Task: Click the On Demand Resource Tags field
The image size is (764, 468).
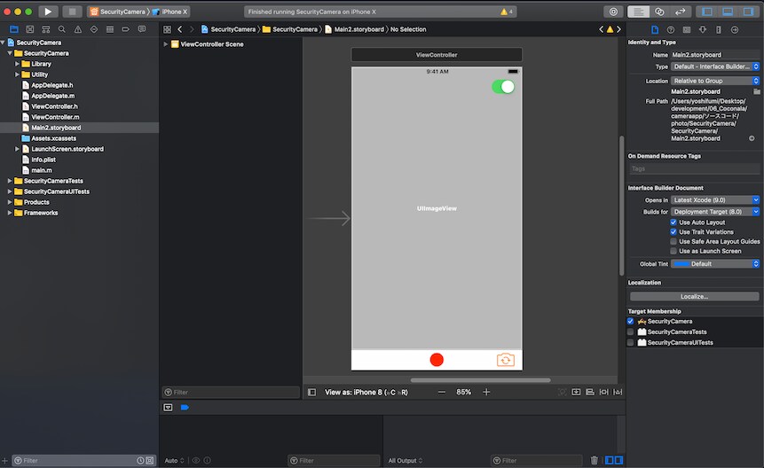Action: [x=694, y=168]
